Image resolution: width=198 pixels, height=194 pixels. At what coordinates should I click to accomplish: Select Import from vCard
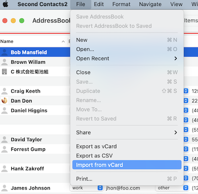point(127,165)
